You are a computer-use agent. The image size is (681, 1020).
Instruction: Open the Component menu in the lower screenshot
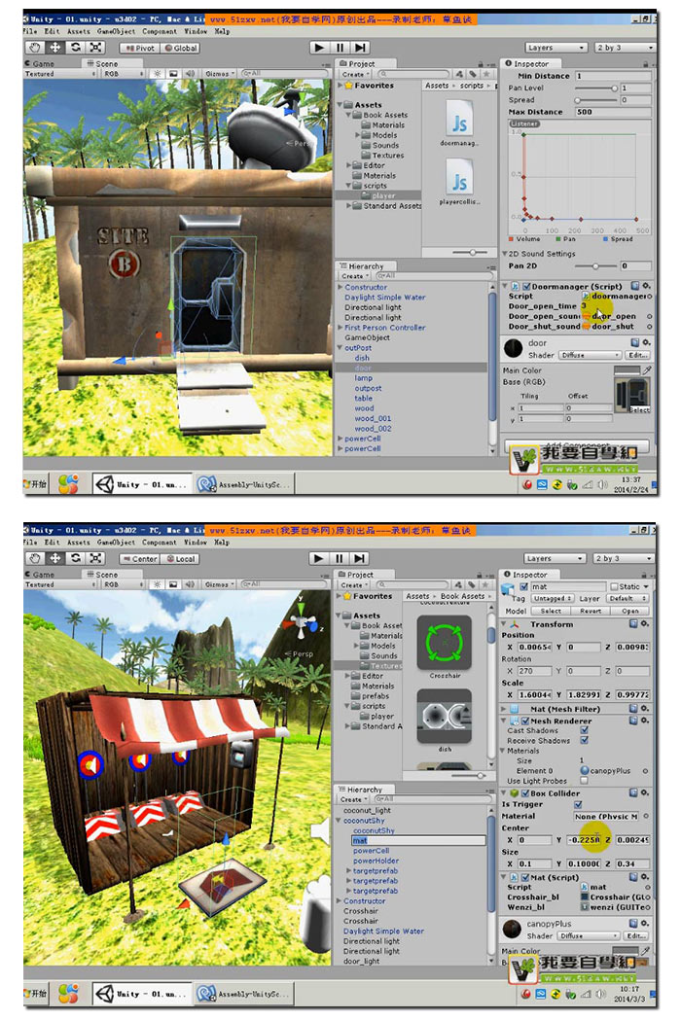[x=159, y=542]
